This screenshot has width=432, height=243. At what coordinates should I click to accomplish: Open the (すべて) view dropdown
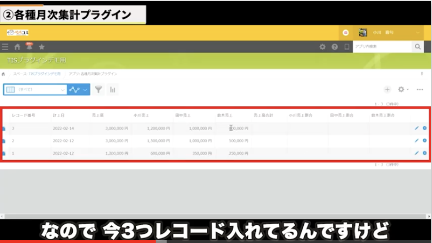click(35, 90)
